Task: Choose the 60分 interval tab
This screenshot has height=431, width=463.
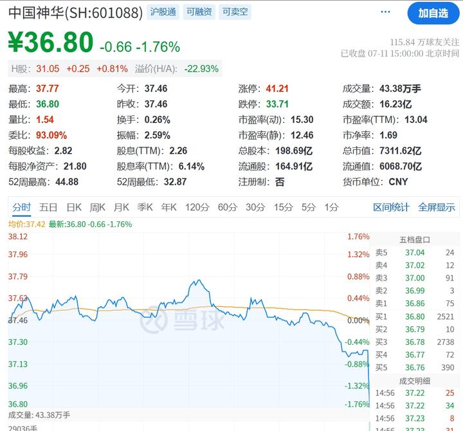Action: [x=228, y=207]
